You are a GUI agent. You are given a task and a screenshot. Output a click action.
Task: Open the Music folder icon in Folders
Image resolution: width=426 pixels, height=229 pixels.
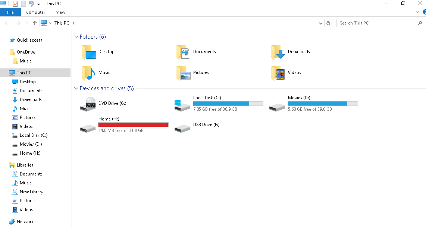(x=88, y=73)
